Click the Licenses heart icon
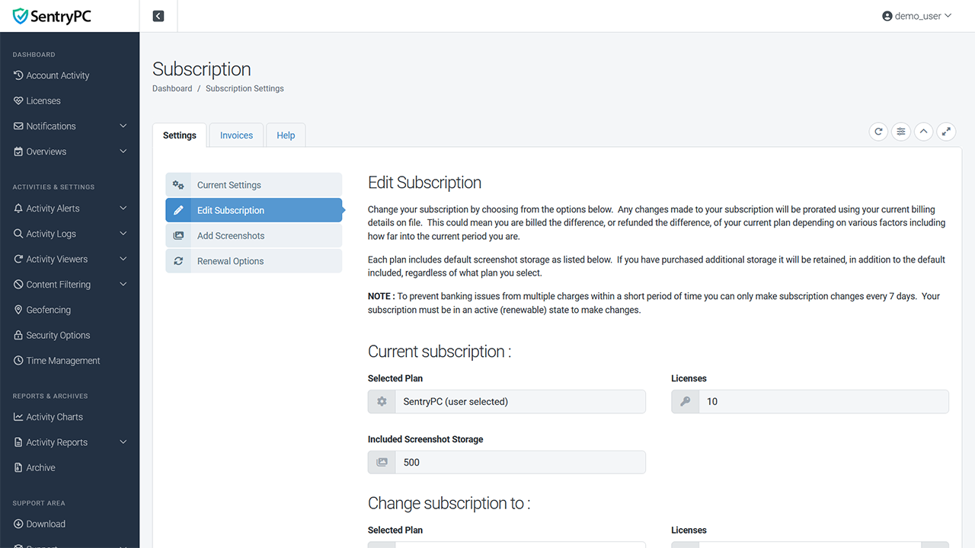This screenshot has height=548, width=975. pyautogui.click(x=18, y=100)
